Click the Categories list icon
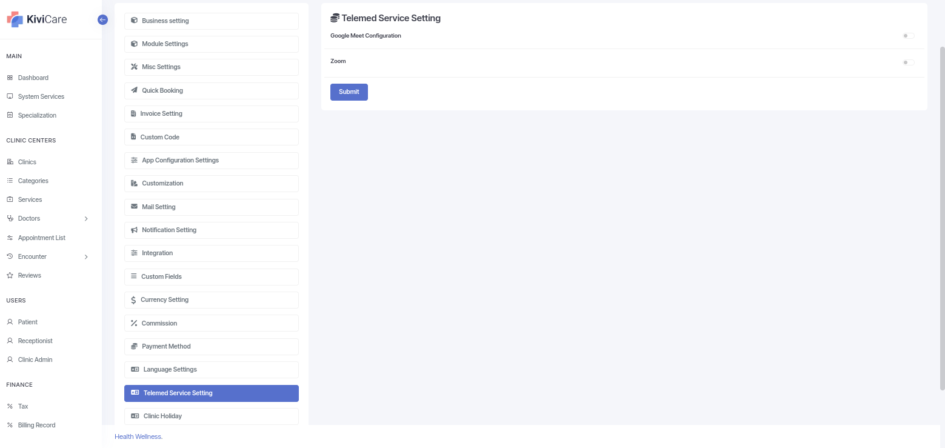 pos(10,181)
